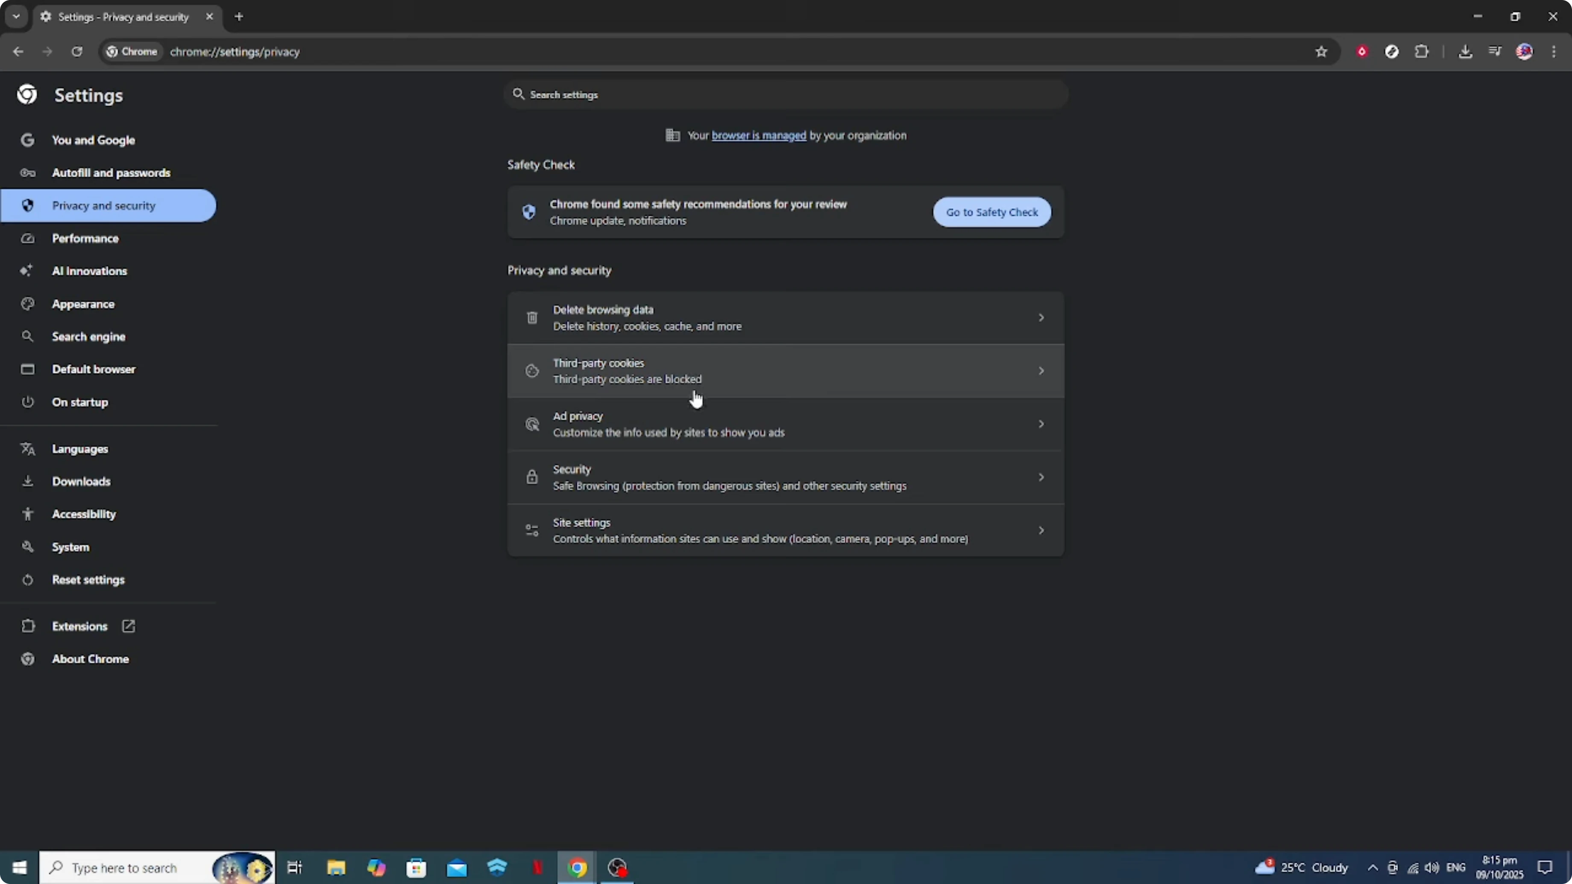Click the back navigation arrow
Screen dimensions: 1572x884
coord(18,52)
